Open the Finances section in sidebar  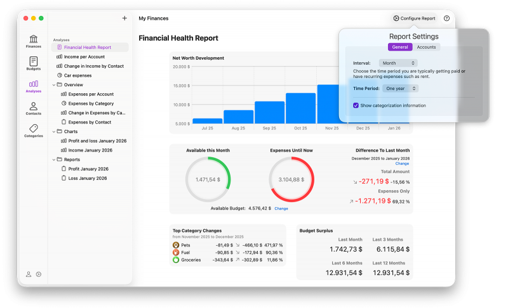[x=33, y=41]
